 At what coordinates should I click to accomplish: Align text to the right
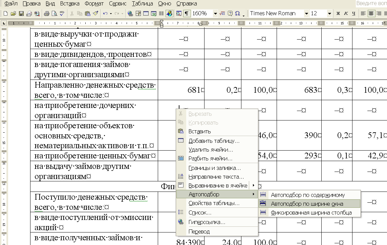pos(379,14)
